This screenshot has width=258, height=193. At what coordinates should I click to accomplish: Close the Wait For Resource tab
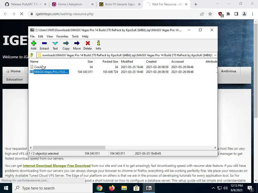(186, 5)
